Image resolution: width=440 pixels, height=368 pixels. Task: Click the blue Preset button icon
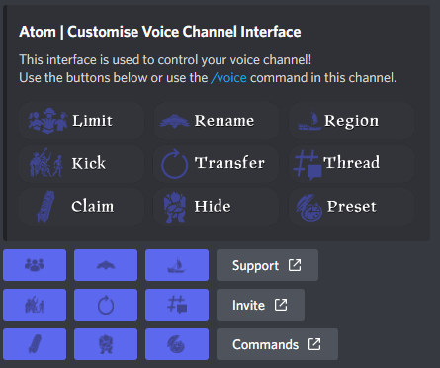click(177, 344)
